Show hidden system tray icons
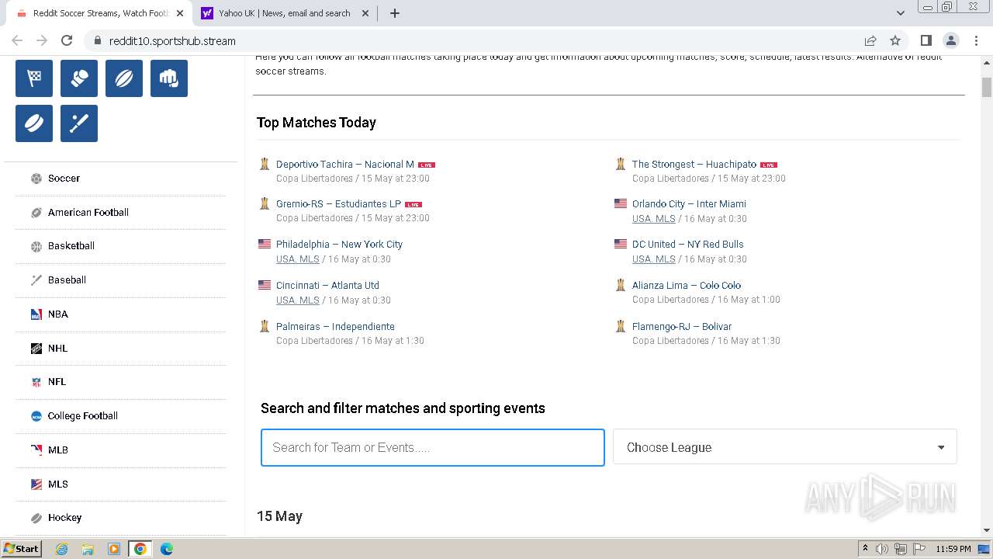Viewport: 993px width, 559px height. coord(864,549)
